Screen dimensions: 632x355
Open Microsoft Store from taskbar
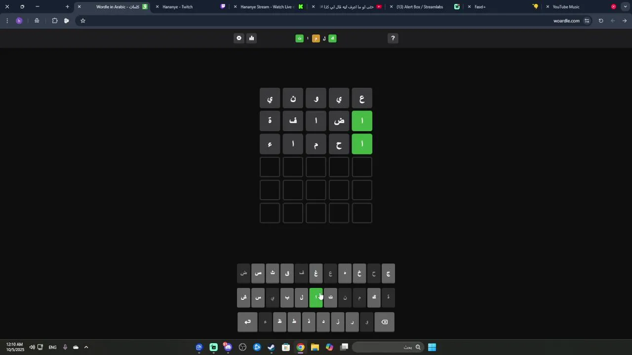[x=286, y=347]
